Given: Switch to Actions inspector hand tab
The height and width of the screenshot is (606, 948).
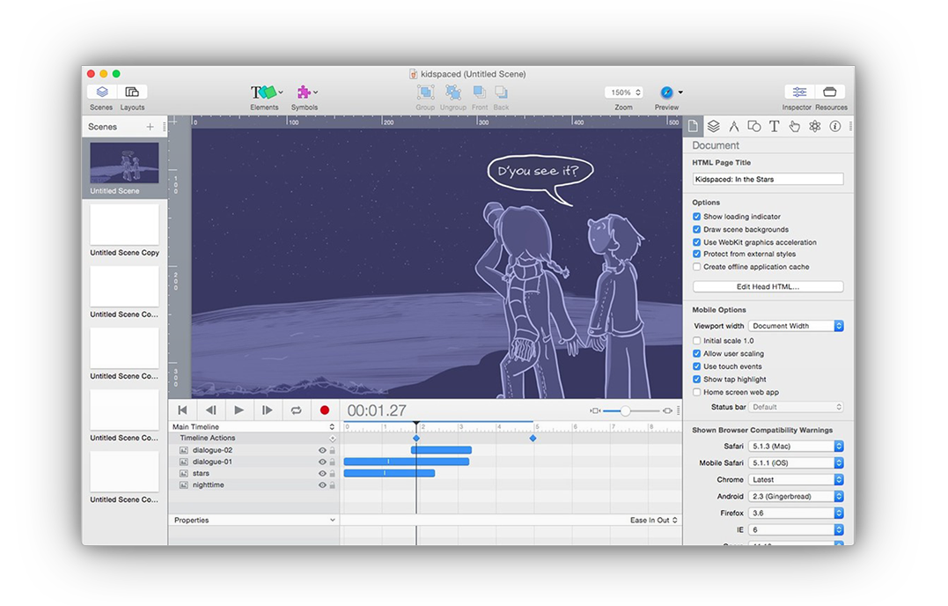Looking at the screenshot, I should tap(795, 126).
